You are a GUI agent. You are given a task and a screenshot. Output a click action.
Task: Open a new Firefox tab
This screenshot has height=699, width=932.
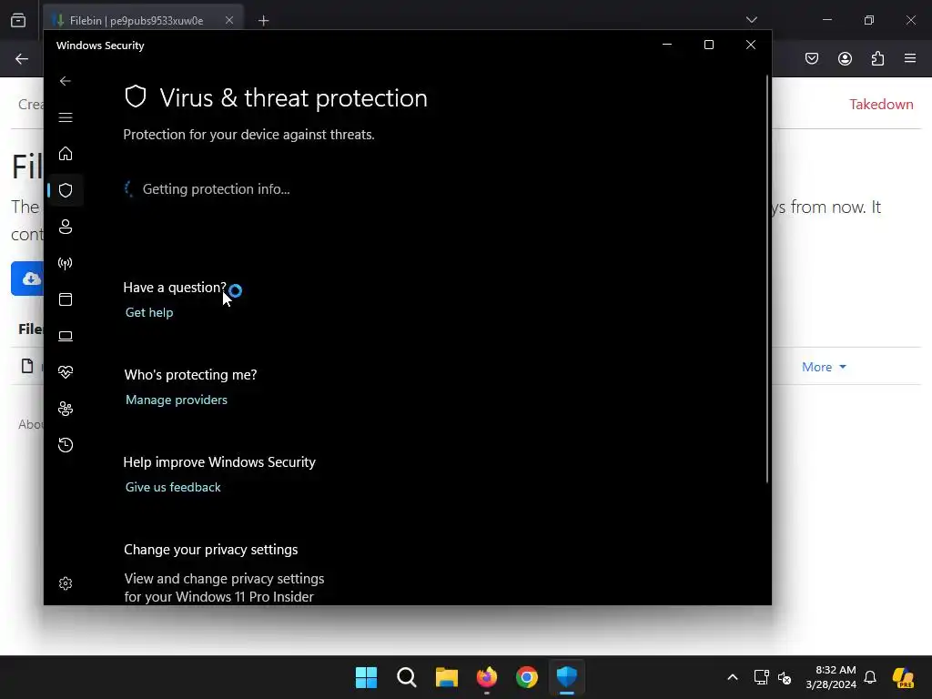[264, 21]
